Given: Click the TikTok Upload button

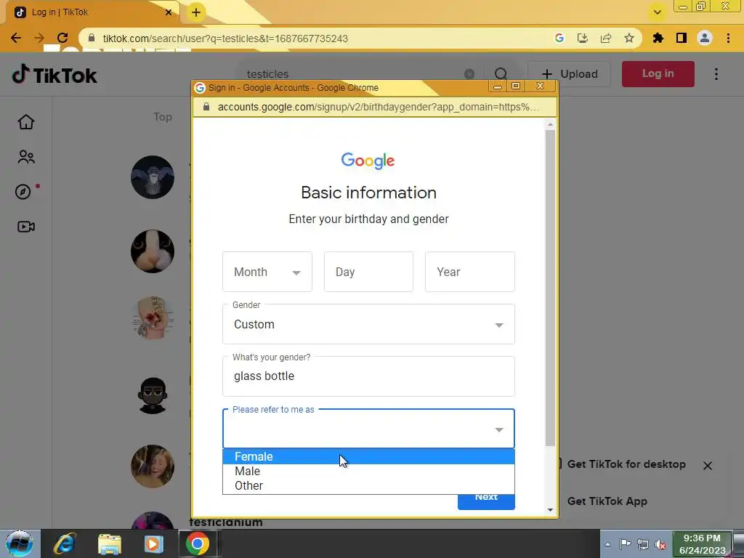Looking at the screenshot, I should (569, 74).
